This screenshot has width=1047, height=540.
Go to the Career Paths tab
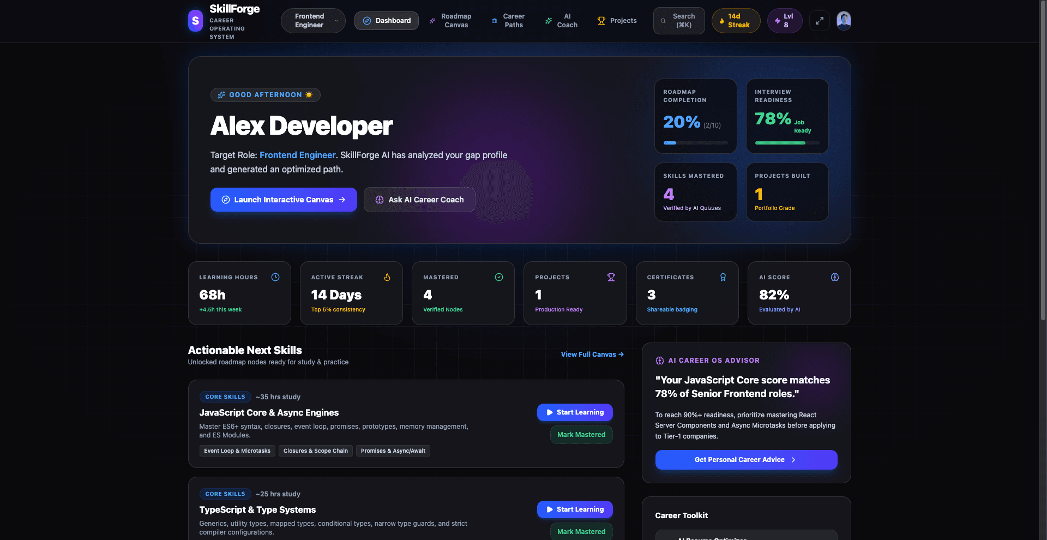pyautogui.click(x=508, y=21)
